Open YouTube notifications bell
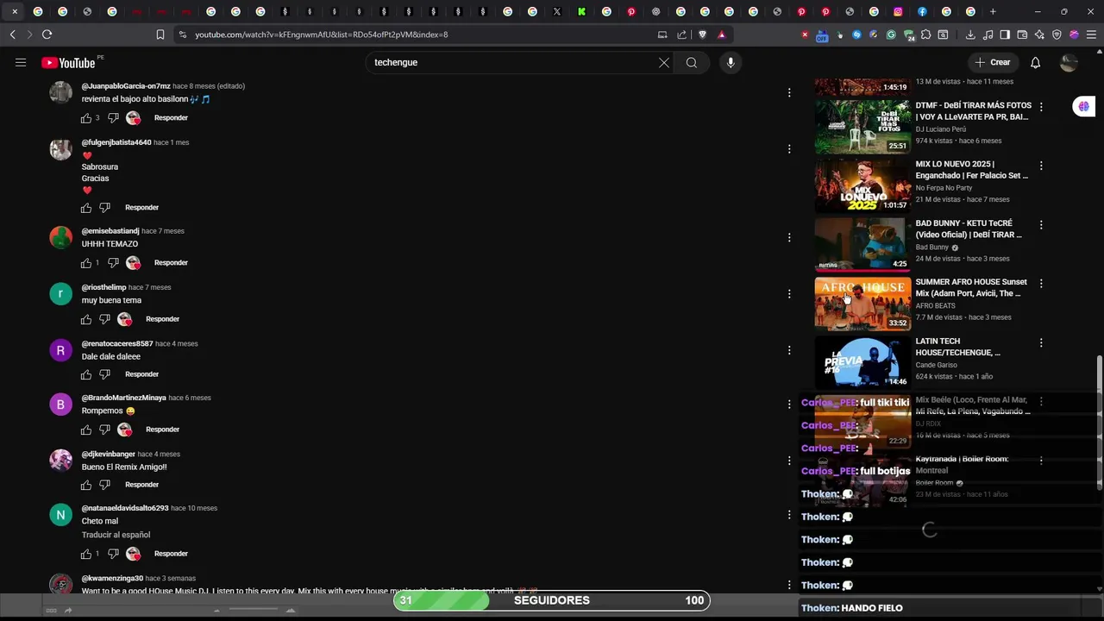1104x621 pixels. (1036, 62)
